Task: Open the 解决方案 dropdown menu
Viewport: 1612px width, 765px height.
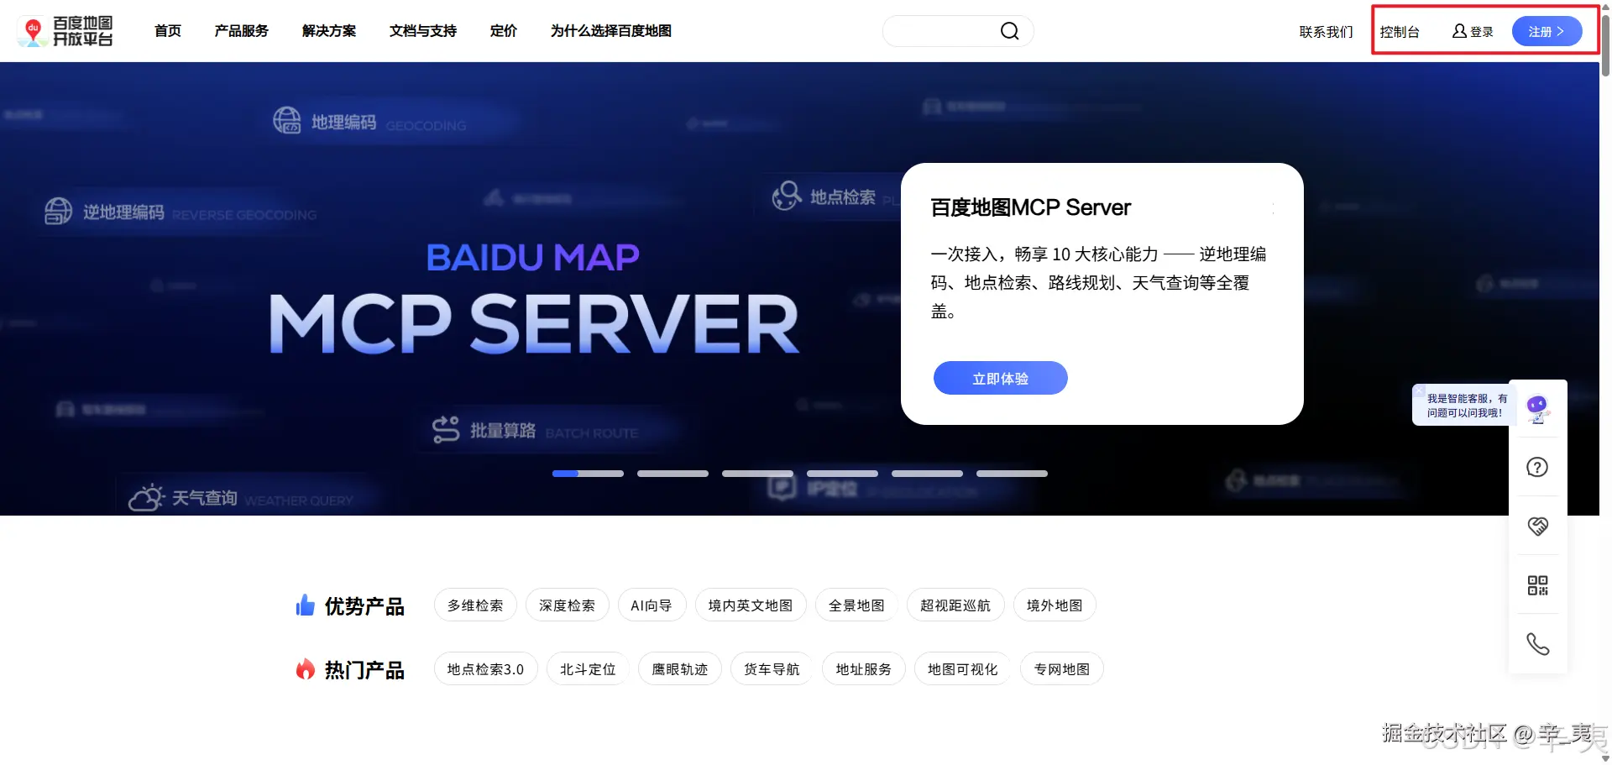Action: pyautogui.click(x=329, y=30)
